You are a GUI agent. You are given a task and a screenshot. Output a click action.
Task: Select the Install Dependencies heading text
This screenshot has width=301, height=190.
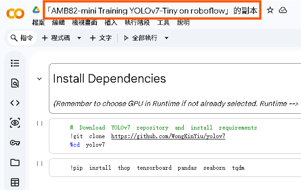[x=110, y=79]
